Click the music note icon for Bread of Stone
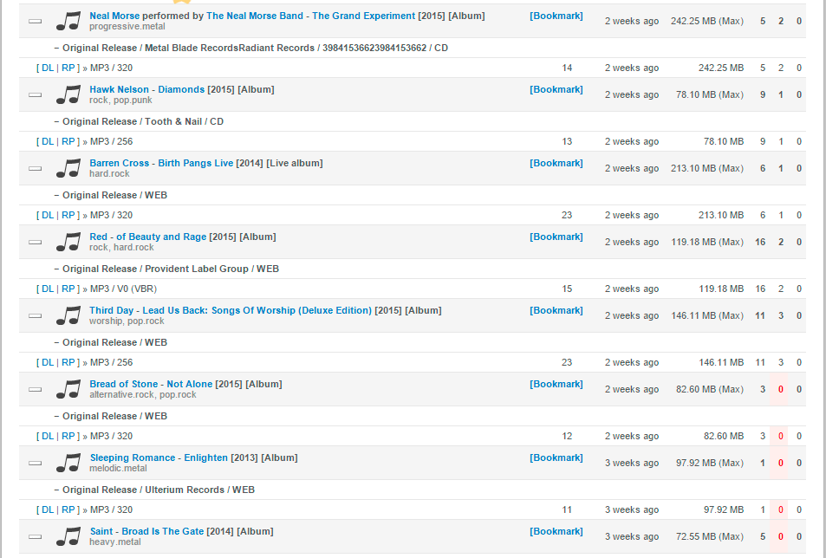Viewport: 826px width, 558px height. [68, 390]
